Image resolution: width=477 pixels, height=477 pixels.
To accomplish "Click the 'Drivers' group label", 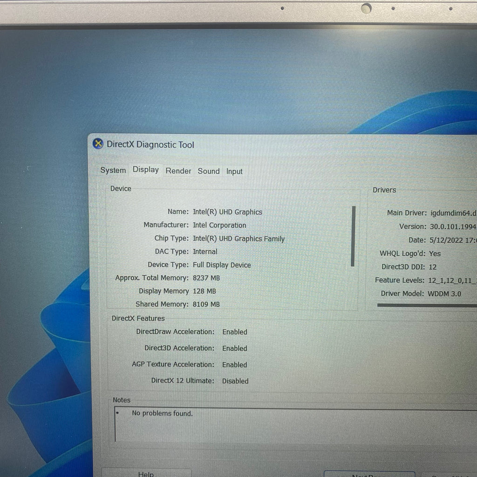I will (384, 190).
